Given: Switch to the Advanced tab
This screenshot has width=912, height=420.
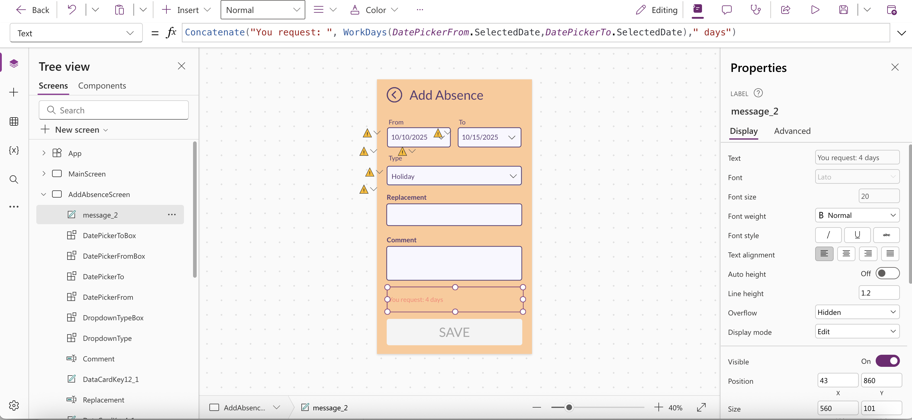Looking at the screenshot, I should tap(792, 131).
